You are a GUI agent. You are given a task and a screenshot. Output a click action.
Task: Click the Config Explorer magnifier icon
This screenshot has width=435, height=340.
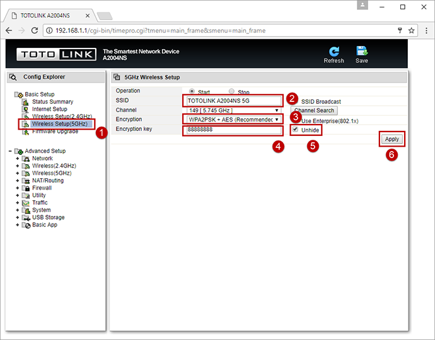(13, 77)
